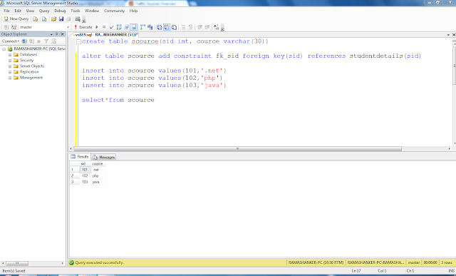Toggle Include Client Statistics icon
456x276 pixels.
point(150,27)
